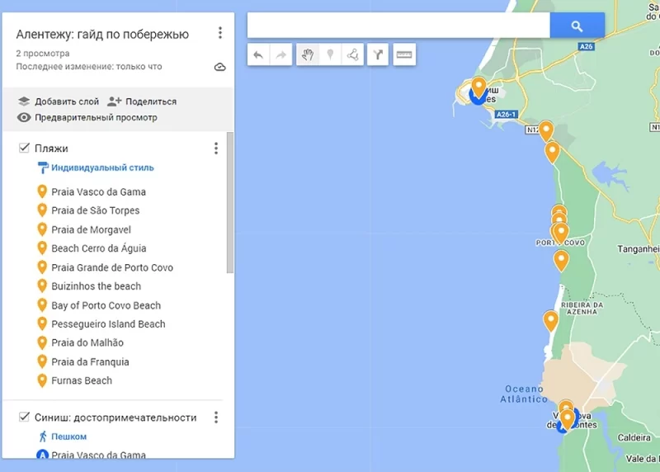
Task: Click the redo arrow in map toolbar
Action: (281, 55)
